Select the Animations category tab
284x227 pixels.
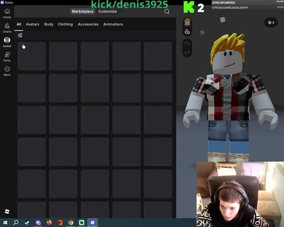[x=113, y=24]
